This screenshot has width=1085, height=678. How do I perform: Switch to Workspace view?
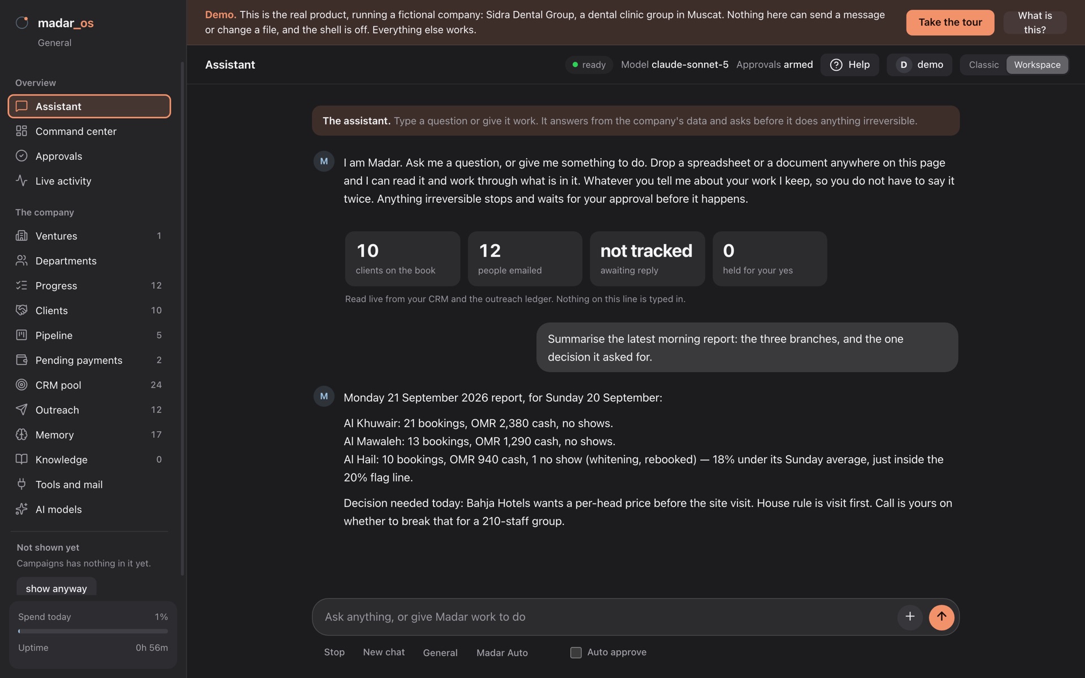point(1037,65)
